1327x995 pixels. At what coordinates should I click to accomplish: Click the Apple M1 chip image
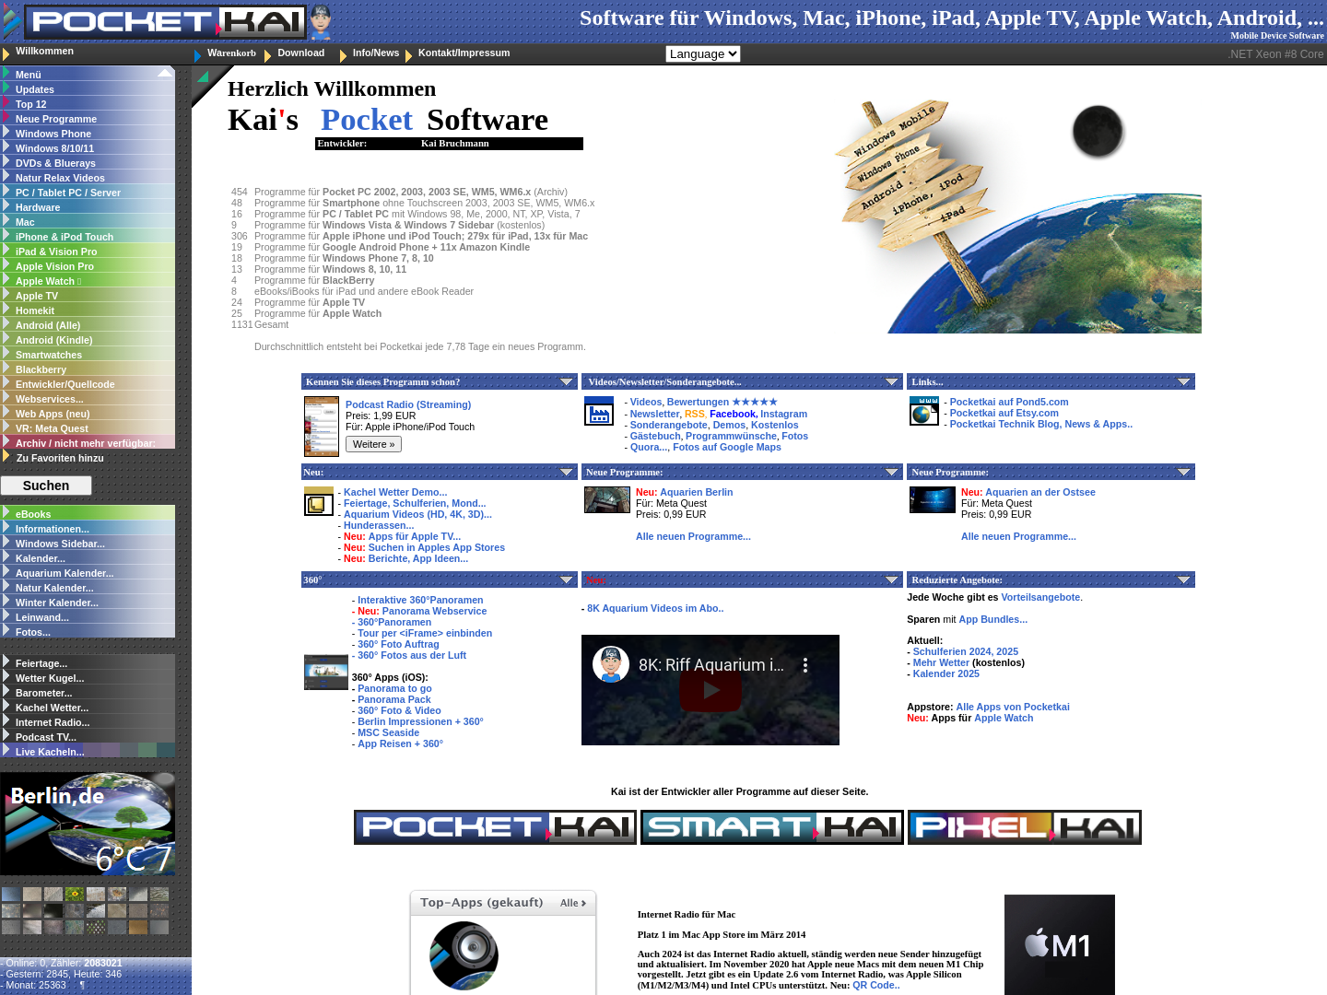[1060, 945]
